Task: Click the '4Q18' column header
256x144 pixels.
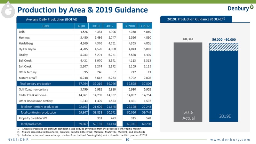Action: click(81, 26)
